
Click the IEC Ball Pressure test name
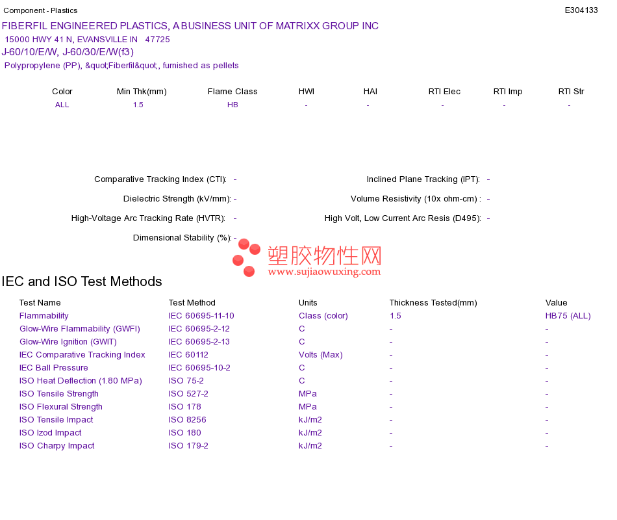tap(53, 368)
